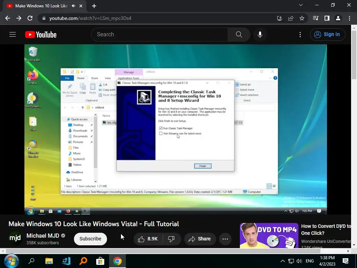Close the Make Windows 10 Look Like tab

81,6
